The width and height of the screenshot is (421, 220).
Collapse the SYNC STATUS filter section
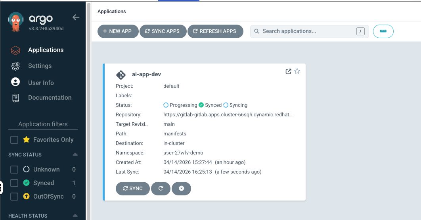coord(75,154)
